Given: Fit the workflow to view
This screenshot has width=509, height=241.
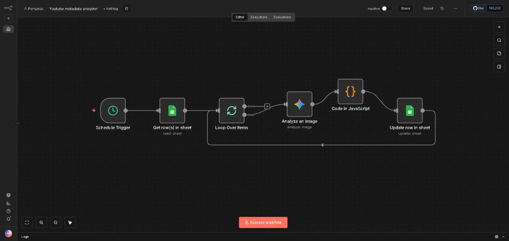Looking at the screenshot, I should click(27, 223).
